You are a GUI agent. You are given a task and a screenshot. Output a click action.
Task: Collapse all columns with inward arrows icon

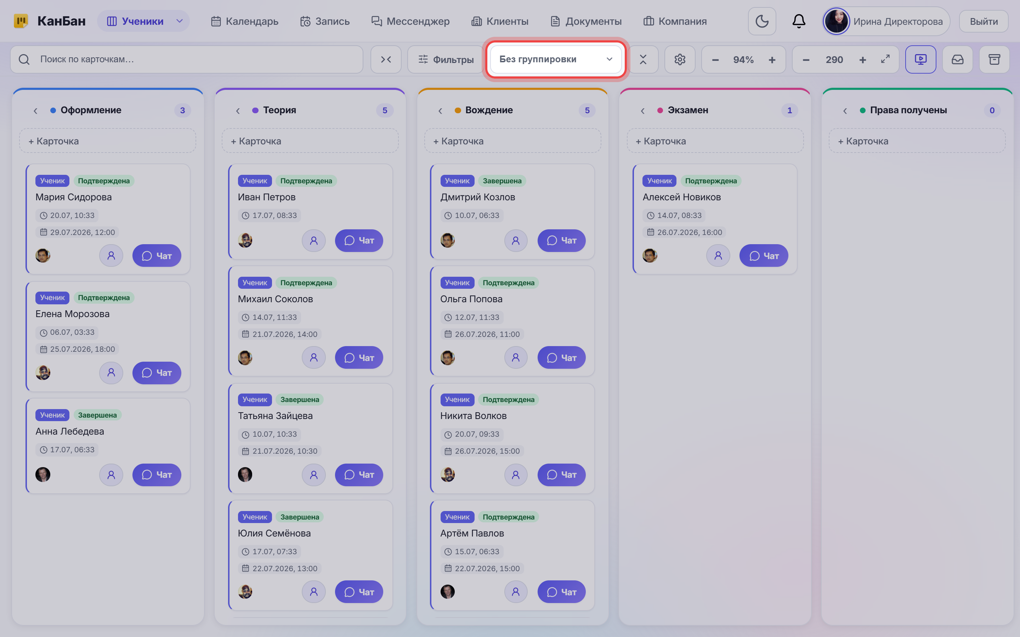pyautogui.click(x=386, y=59)
